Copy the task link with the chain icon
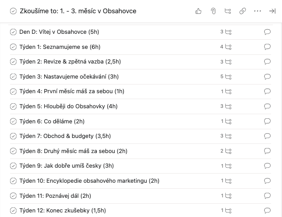Viewport: 282px width, 217px height. 243,11
